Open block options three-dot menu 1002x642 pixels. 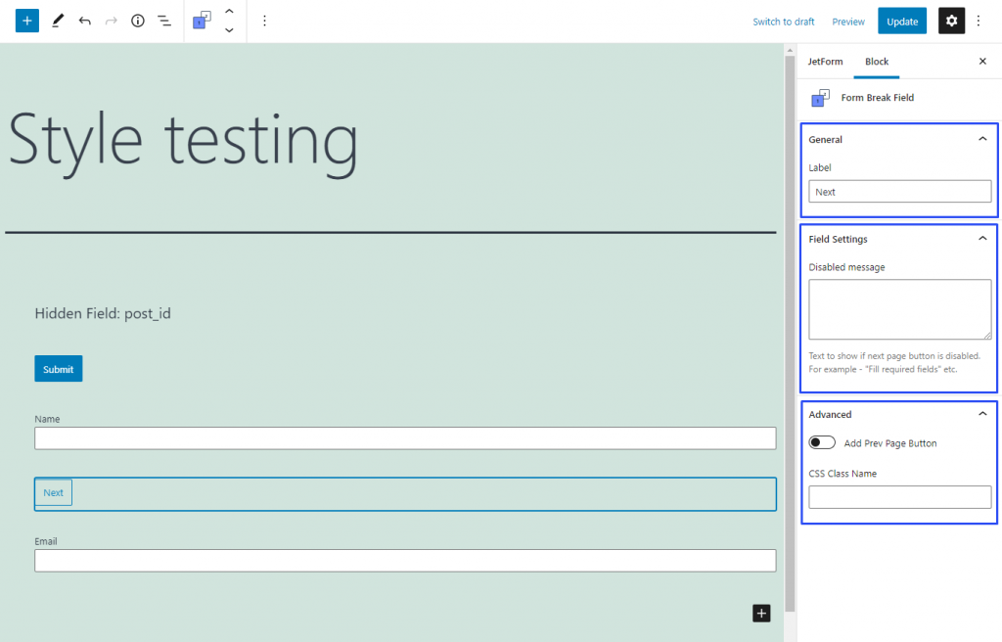(x=264, y=21)
